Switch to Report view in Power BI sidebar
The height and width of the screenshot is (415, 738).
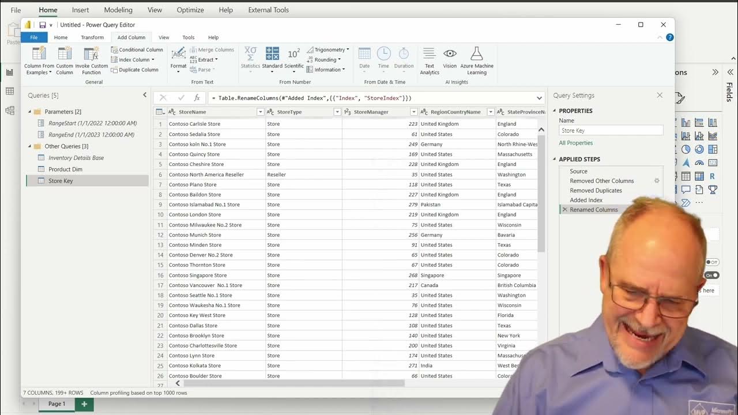coord(10,72)
